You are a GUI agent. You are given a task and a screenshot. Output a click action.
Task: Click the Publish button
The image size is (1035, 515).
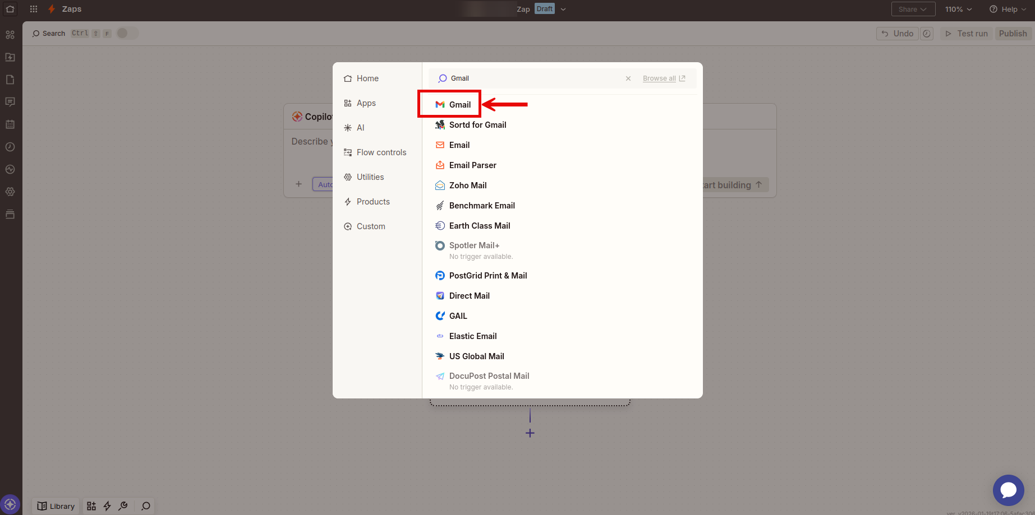click(1013, 34)
